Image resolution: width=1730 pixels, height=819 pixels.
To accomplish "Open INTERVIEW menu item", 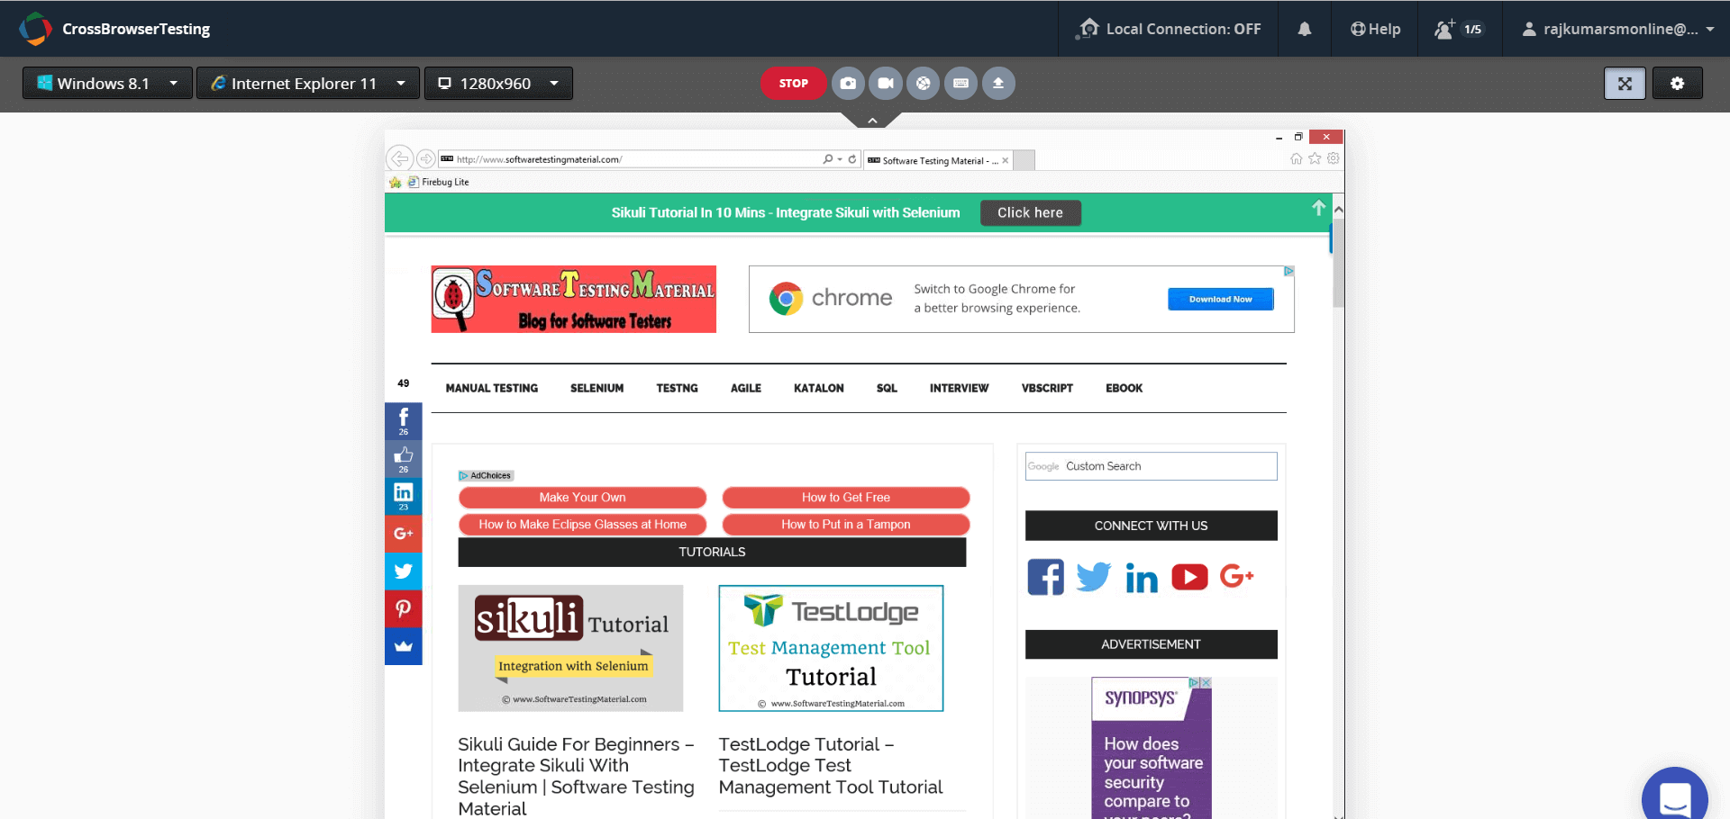I will pyautogui.click(x=959, y=388).
